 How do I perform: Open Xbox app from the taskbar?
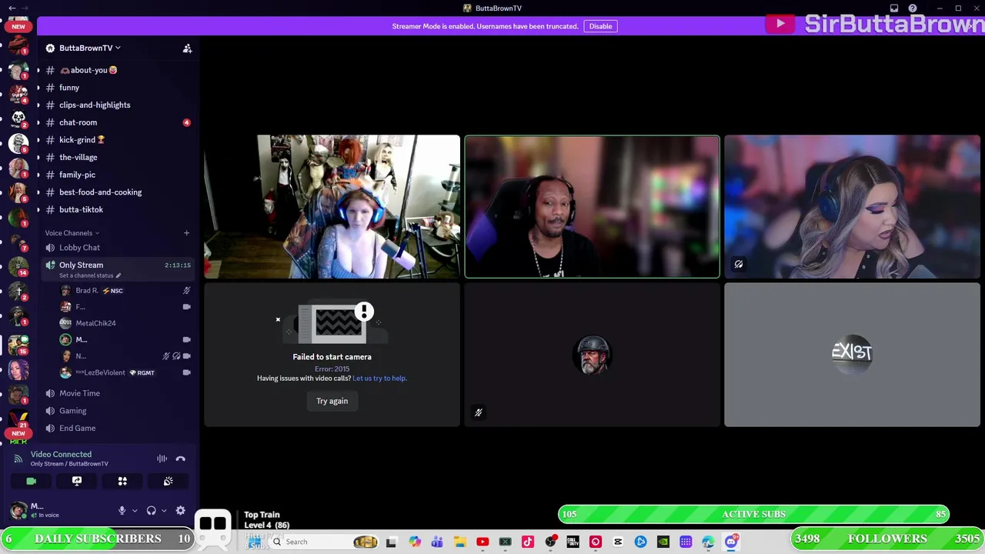(x=505, y=542)
